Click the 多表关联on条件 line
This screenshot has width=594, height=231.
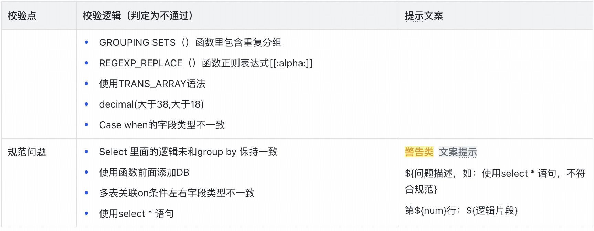click(x=177, y=193)
